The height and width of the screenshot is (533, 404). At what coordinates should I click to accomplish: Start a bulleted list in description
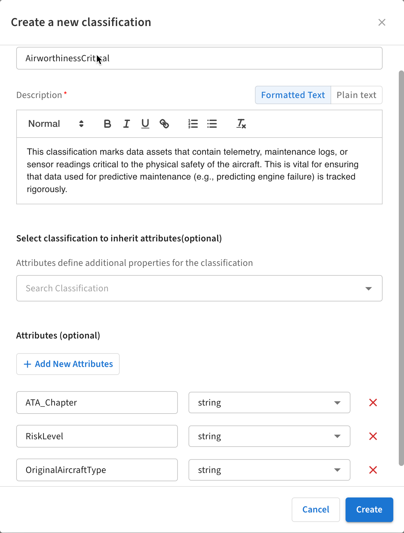(x=212, y=124)
